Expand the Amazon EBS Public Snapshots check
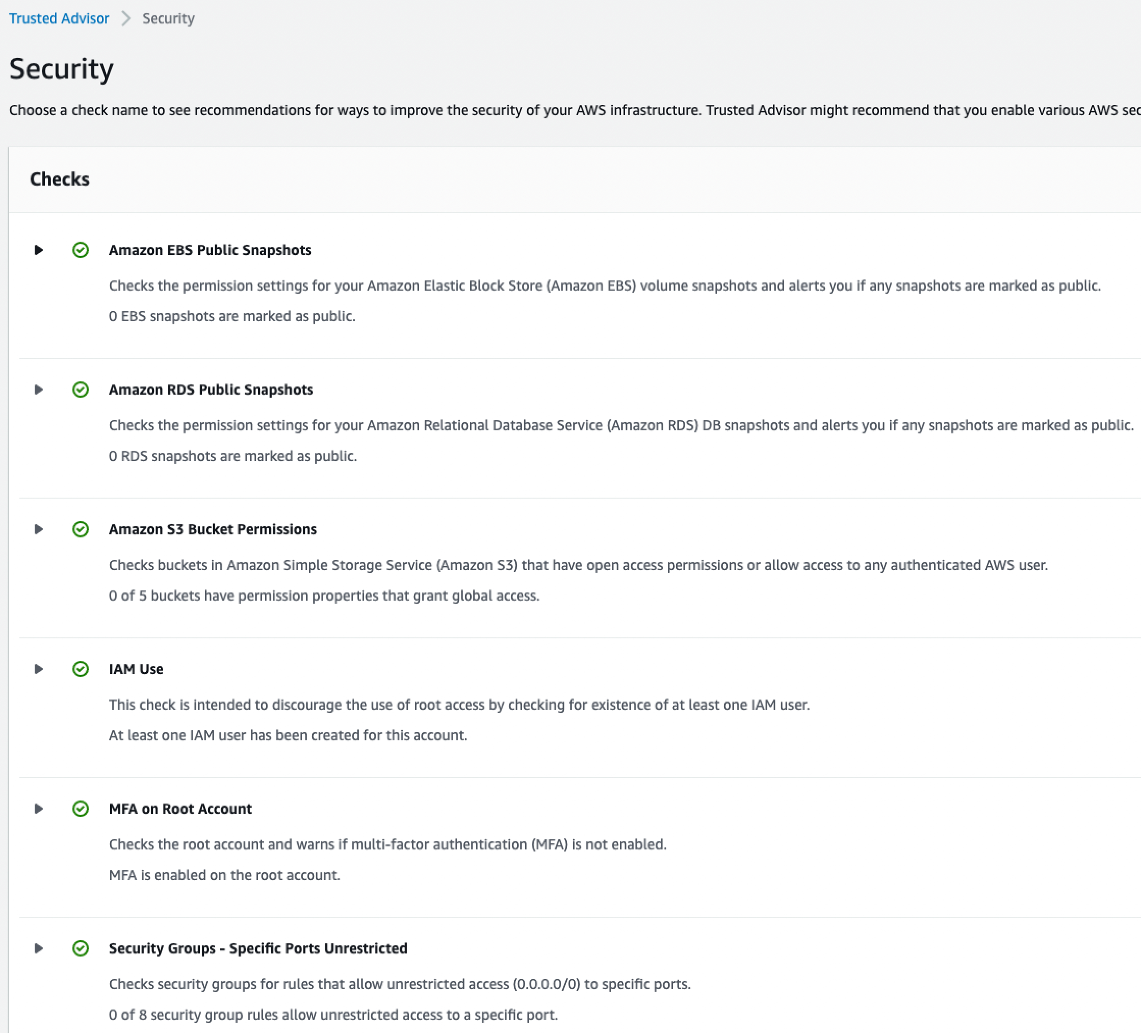The image size is (1141, 1033). coord(38,250)
